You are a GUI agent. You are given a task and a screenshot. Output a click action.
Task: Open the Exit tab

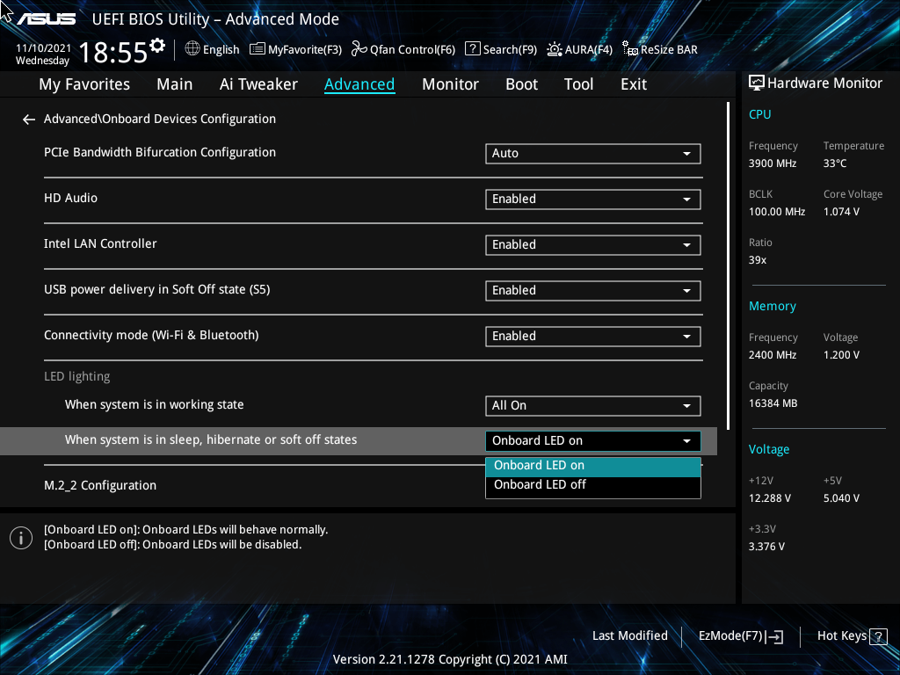[634, 84]
